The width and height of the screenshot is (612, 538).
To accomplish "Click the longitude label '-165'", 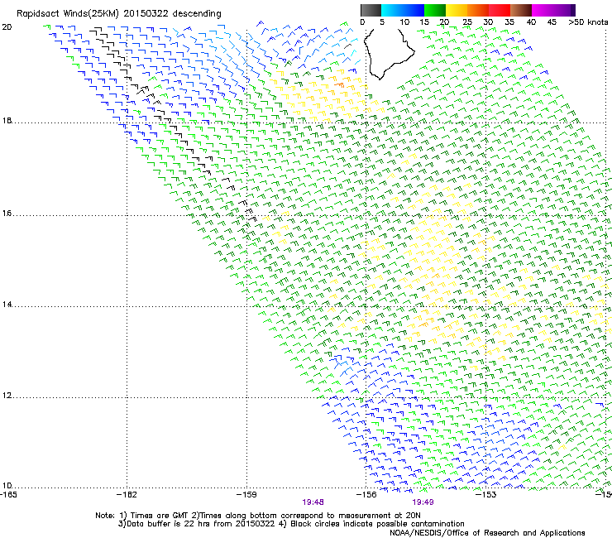I will (8, 494).
